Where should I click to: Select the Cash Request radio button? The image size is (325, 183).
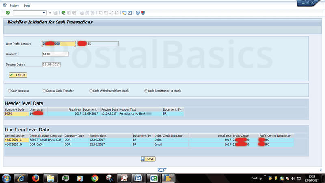[9, 91]
